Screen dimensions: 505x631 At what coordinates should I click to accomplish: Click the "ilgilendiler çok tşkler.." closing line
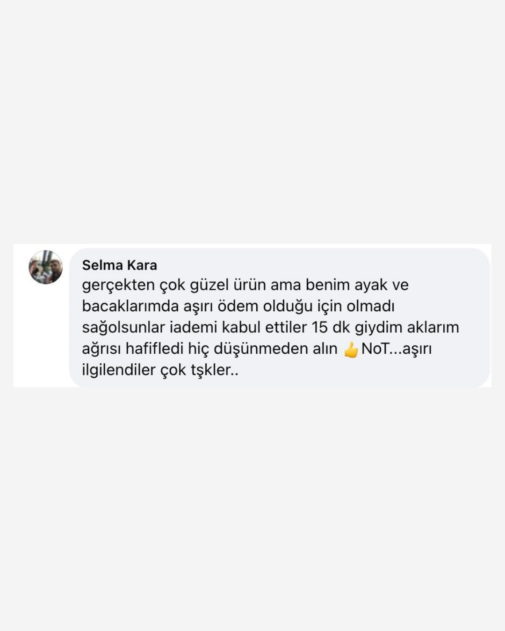(x=160, y=370)
